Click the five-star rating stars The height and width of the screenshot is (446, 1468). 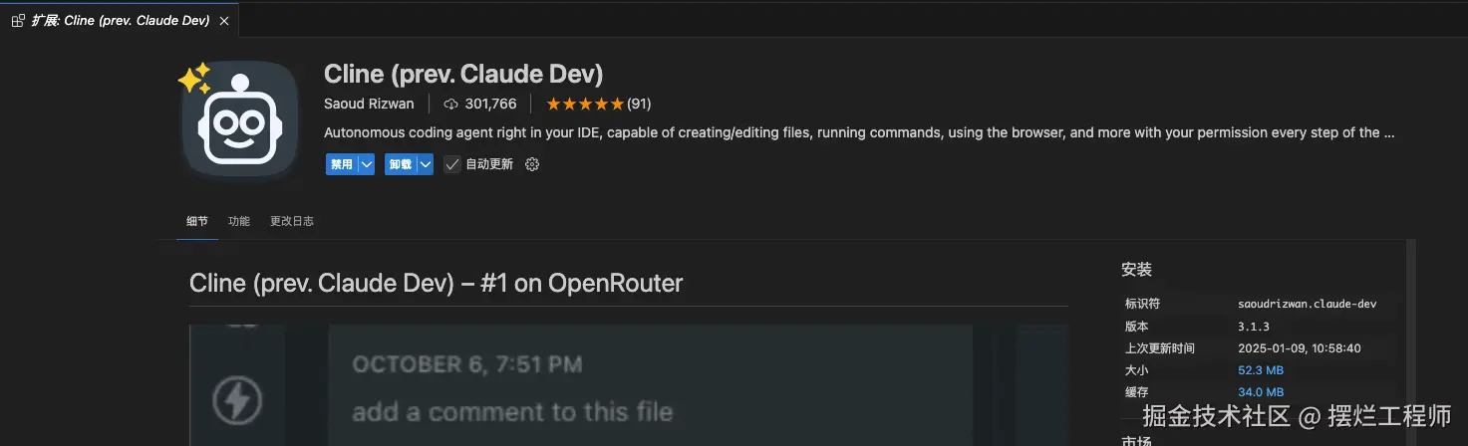pos(585,105)
